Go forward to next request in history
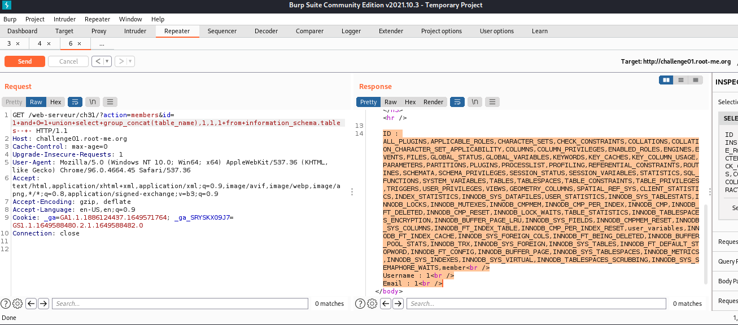The width and height of the screenshot is (738, 325). (120, 61)
